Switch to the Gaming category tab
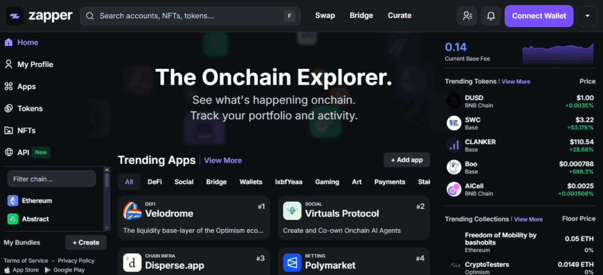603x275 pixels. 327,182
